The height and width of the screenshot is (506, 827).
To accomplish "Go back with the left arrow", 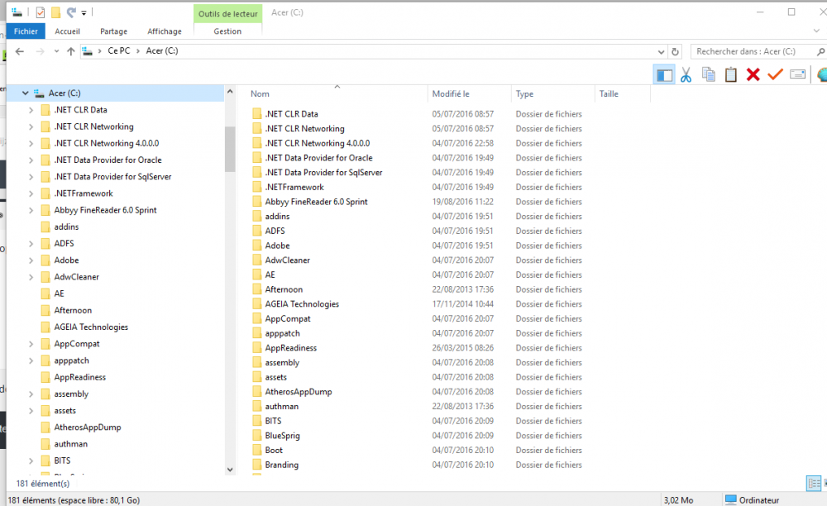I will point(20,51).
